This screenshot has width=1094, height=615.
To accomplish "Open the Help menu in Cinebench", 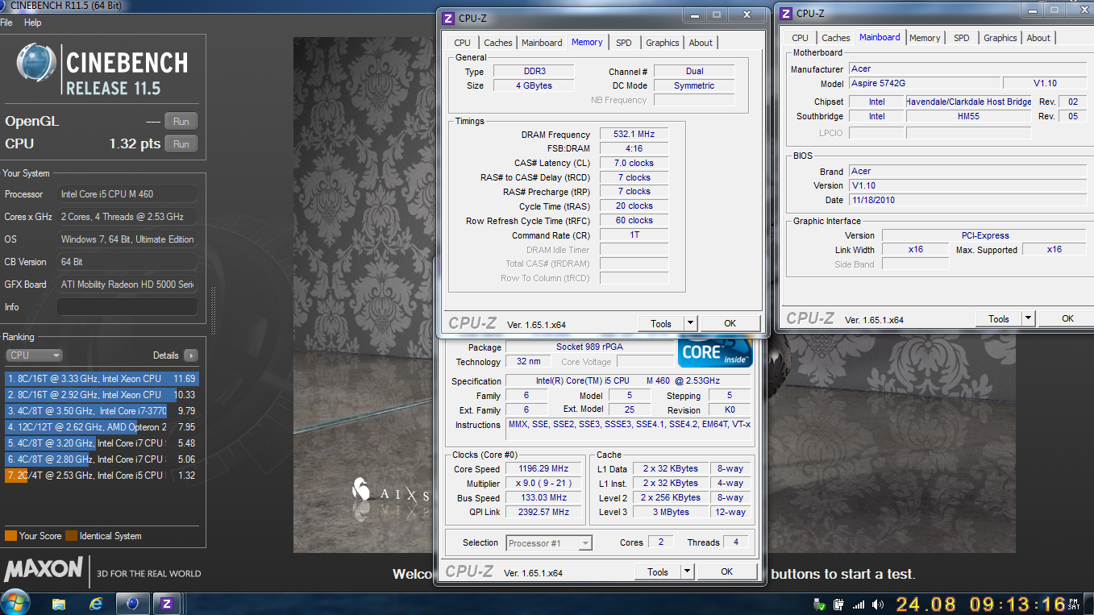I will click(32, 23).
